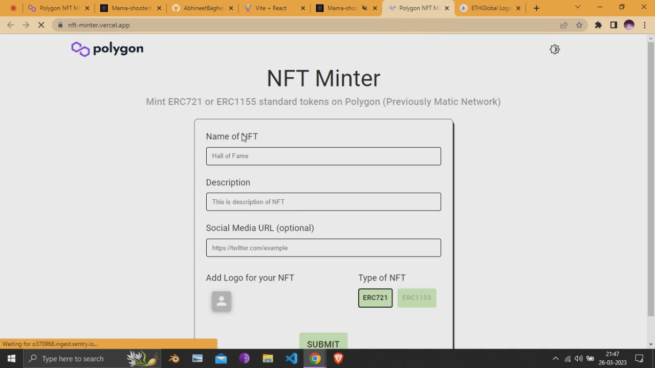Close the AbhineetBaghel GitHub tab
Image resolution: width=655 pixels, height=368 pixels.
(x=231, y=8)
